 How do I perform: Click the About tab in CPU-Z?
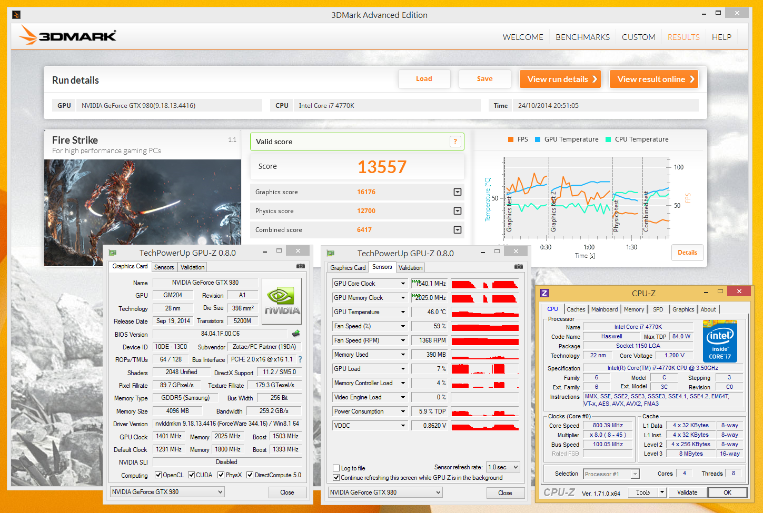pyautogui.click(x=708, y=309)
